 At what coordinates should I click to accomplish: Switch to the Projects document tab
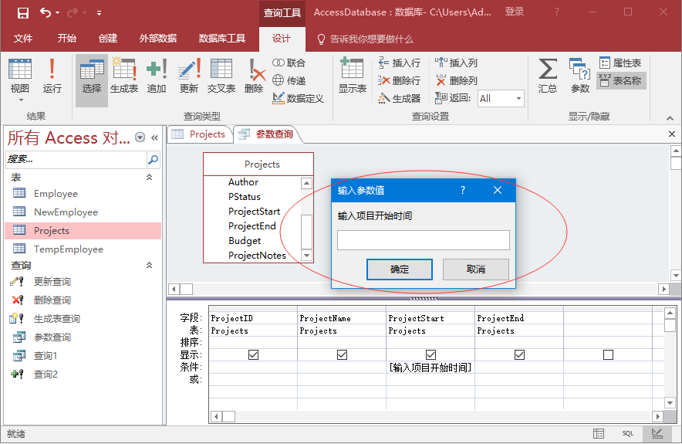[x=199, y=134]
